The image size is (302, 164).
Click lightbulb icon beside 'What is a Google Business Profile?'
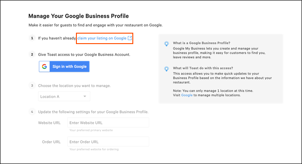point(166,44)
